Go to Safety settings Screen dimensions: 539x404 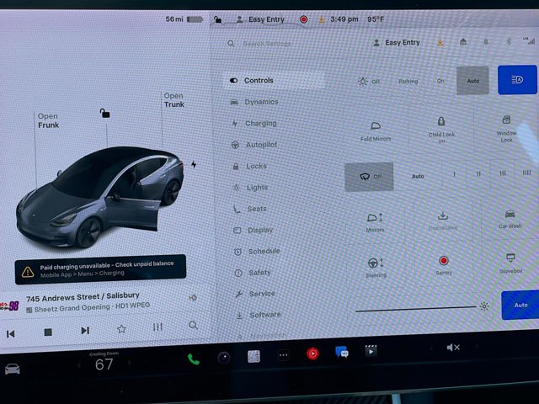tap(253, 273)
